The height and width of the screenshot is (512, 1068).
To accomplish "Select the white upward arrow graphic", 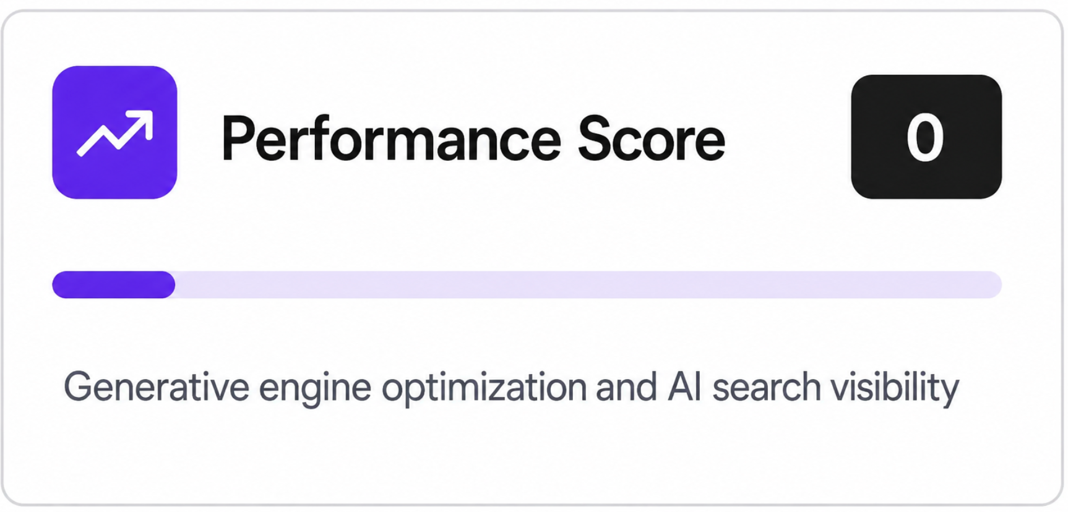I will coord(114,133).
